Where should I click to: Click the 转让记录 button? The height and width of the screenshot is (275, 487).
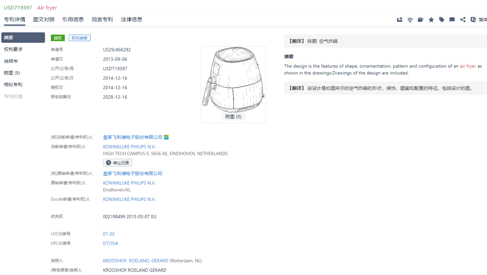pos(118,163)
